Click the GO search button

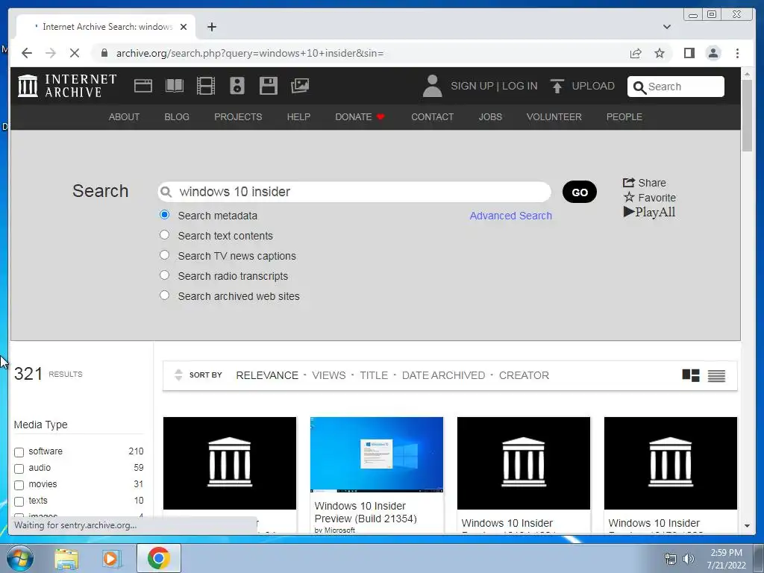click(579, 192)
